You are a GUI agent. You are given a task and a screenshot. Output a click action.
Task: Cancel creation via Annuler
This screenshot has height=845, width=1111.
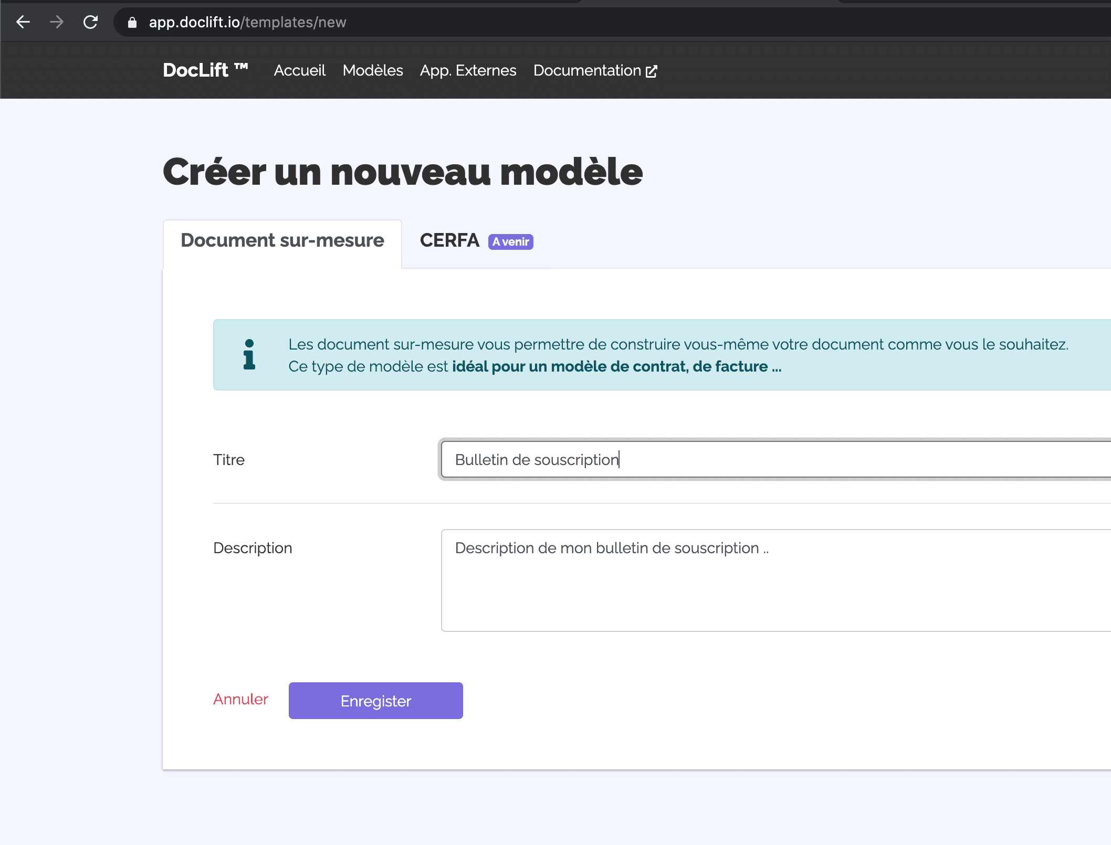[240, 699]
